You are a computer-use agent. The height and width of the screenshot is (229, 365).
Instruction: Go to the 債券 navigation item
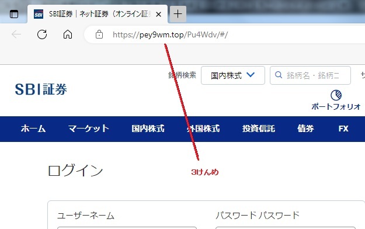(x=305, y=129)
